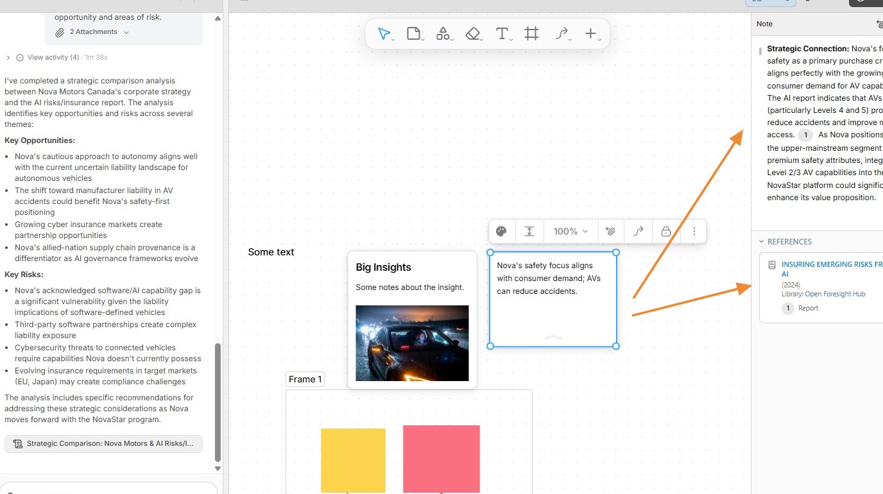Select the Big Insights card title
Image resolution: width=883 pixels, height=494 pixels.
[384, 268]
